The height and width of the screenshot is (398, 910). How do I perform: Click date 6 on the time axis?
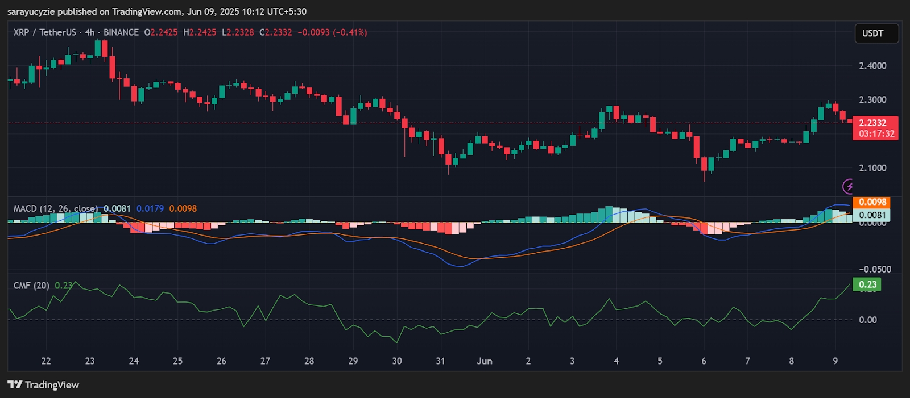pos(704,361)
